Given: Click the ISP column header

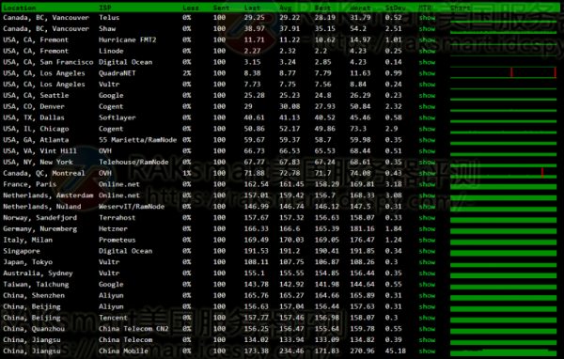Looking at the screenshot, I should pyautogui.click(x=105, y=8).
